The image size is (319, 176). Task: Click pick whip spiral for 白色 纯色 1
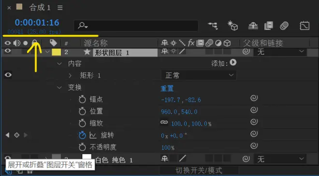point(246,159)
